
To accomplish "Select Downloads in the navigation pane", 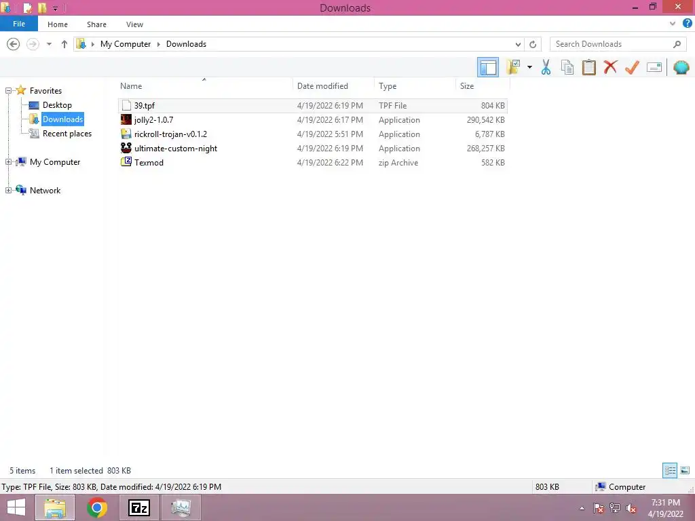I will 62,119.
